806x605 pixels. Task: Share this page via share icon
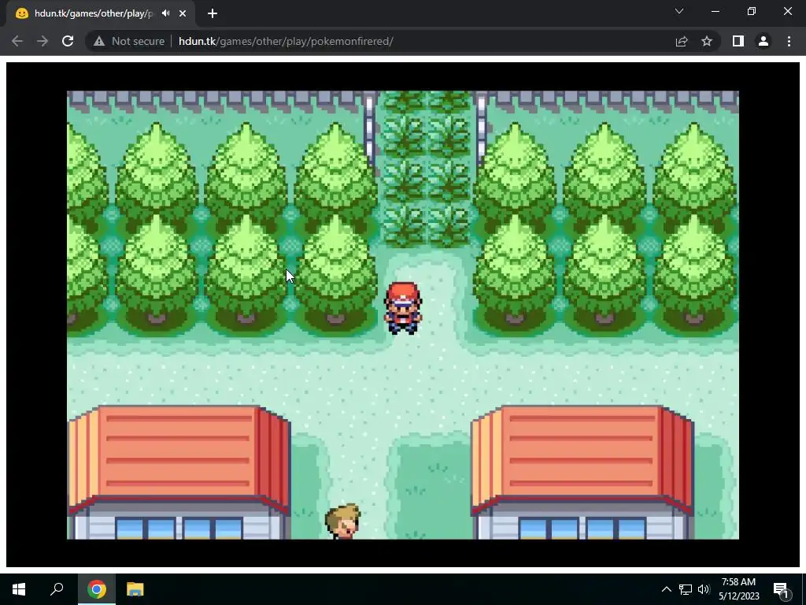(682, 41)
